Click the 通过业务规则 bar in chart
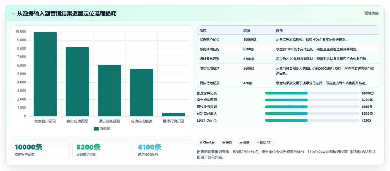 point(109,91)
